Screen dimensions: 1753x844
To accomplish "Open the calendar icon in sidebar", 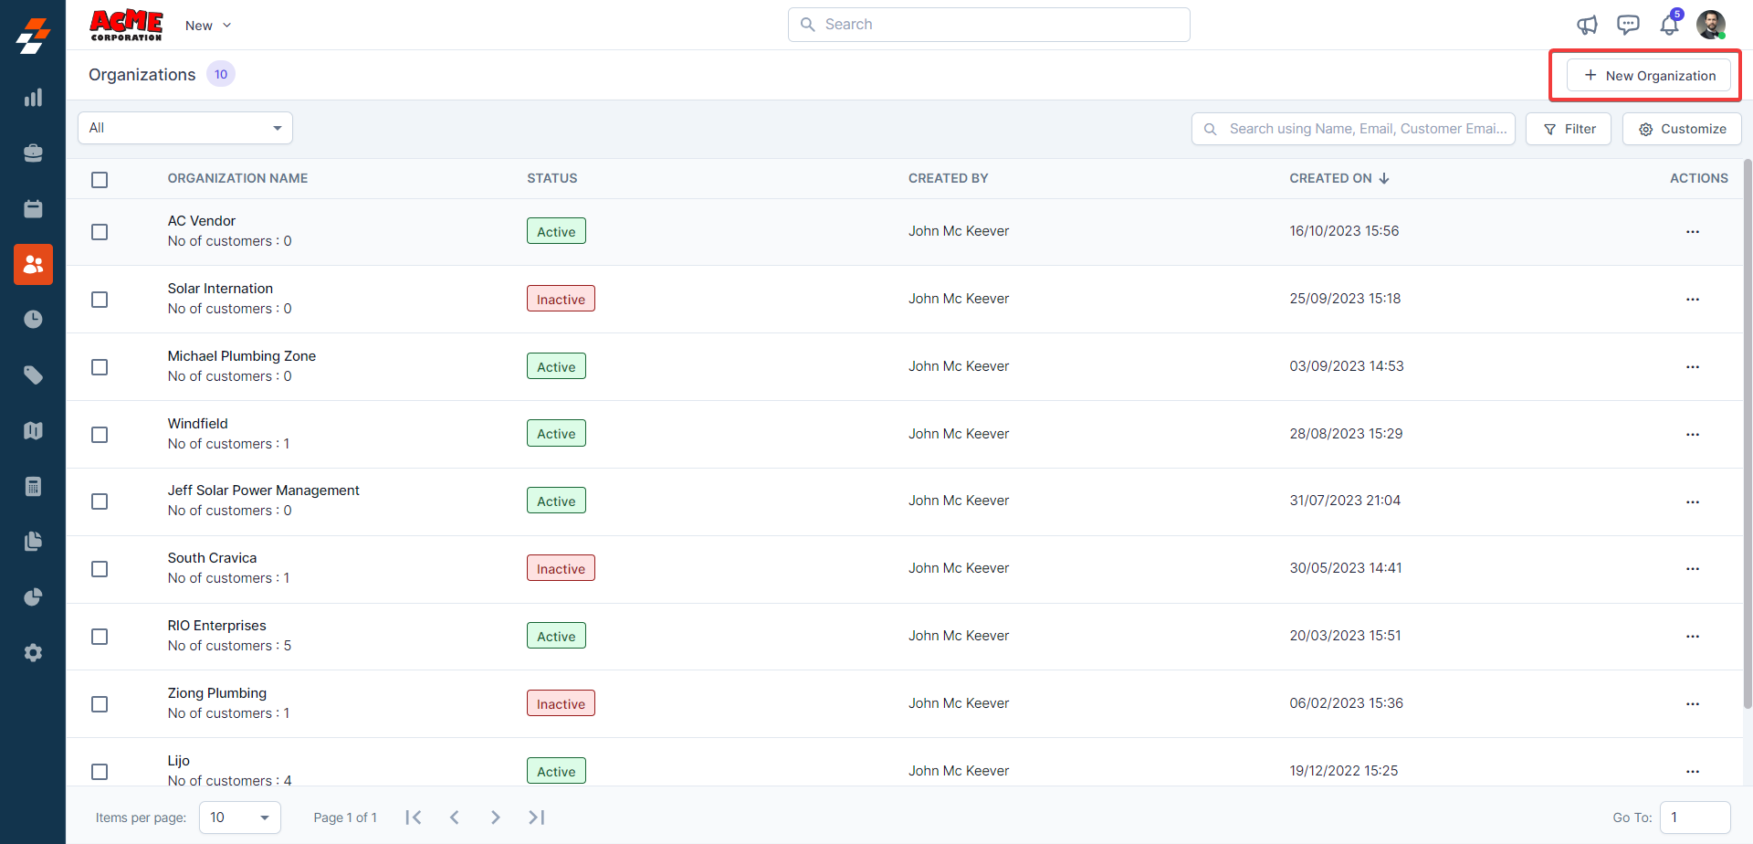I will pos(33,209).
